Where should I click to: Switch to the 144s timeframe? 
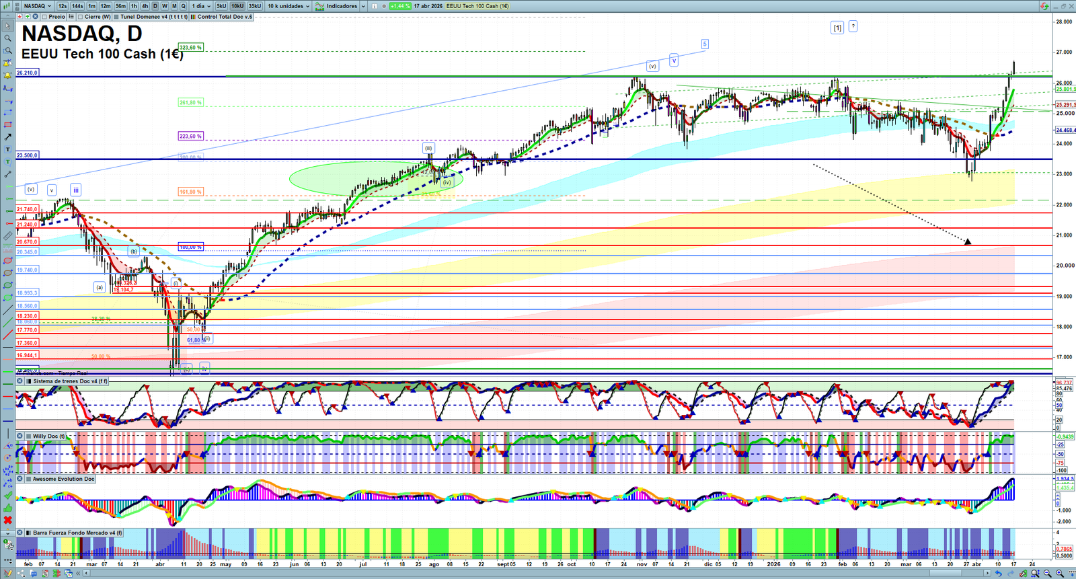click(x=77, y=6)
